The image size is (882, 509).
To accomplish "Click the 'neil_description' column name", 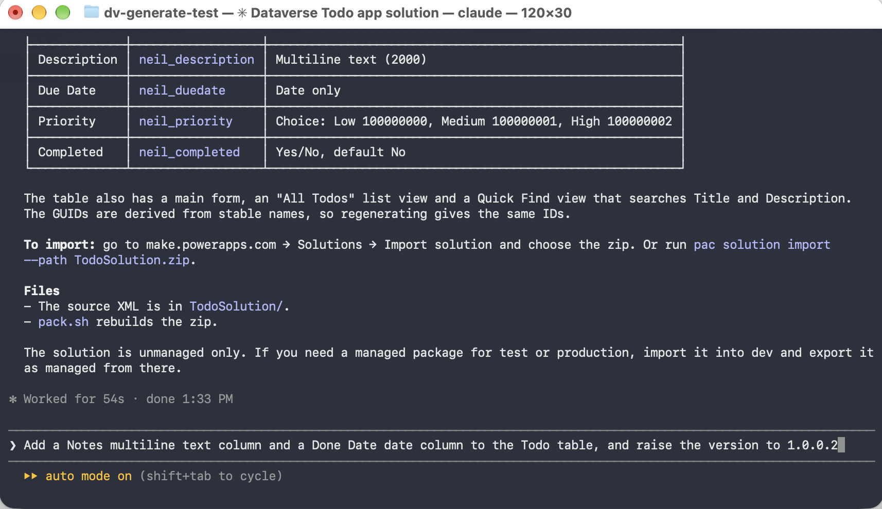I will point(197,60).
